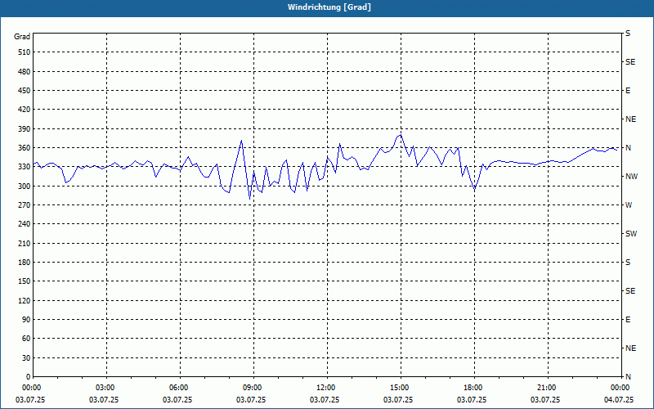The width and height of the screenshot is (654, 409).
Task: Click the curve's lowest dip just before 09:00
Action: point(250,199)
